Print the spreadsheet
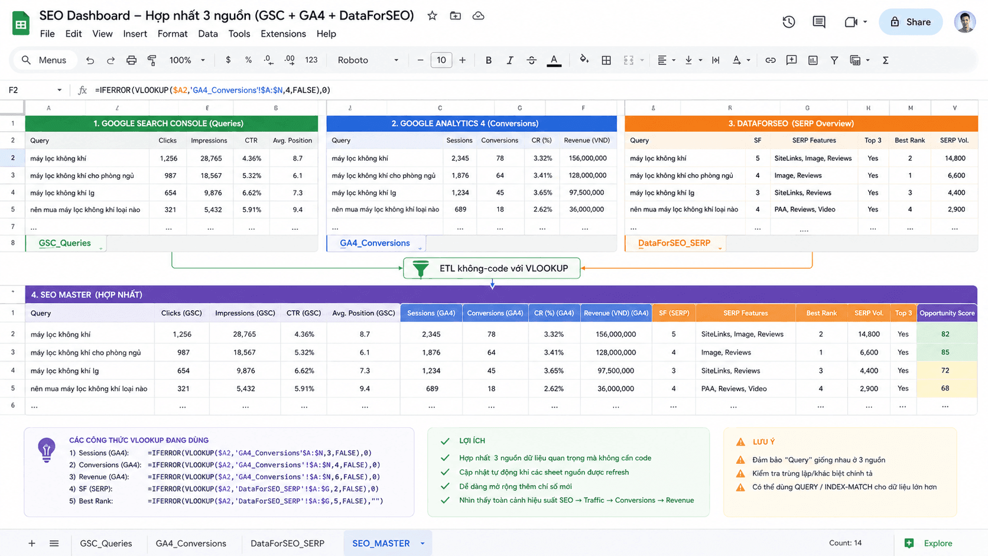Image resolution: width=988 pixels, height=556 pixels. point(131,60)
